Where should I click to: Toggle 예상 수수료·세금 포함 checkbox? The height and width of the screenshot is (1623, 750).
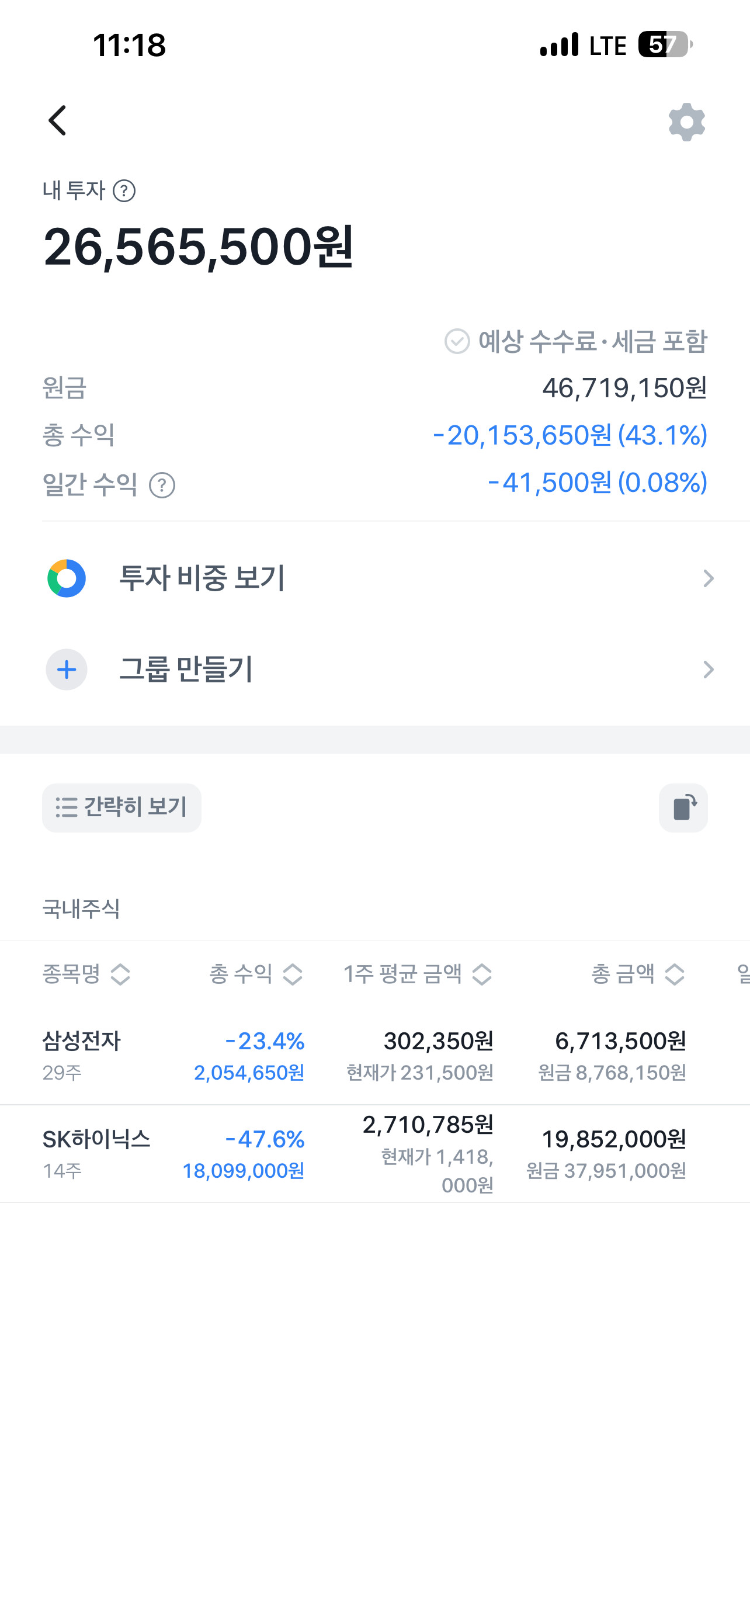pyautogui.click(x=457, y=342)
